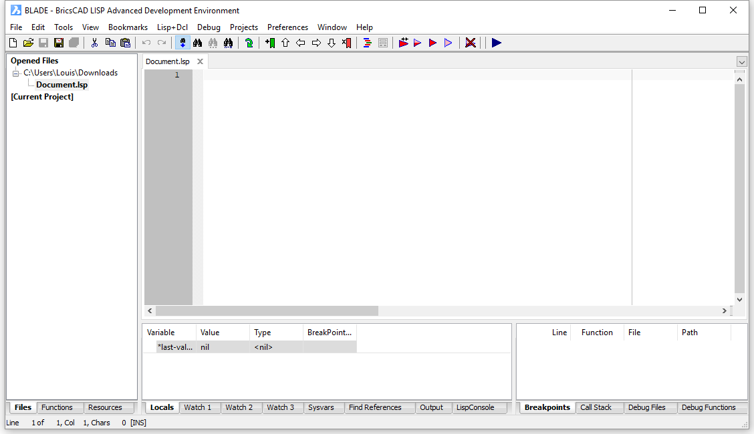Create a new file with the blank page icon
This screenshot has width=754, height=434.
click(13, 43)
